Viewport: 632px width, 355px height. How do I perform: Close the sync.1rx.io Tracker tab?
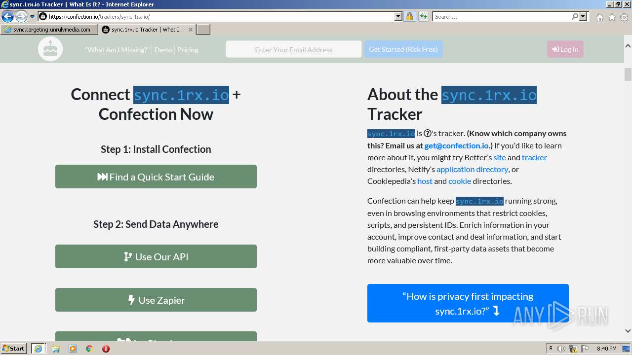point(191,30)
